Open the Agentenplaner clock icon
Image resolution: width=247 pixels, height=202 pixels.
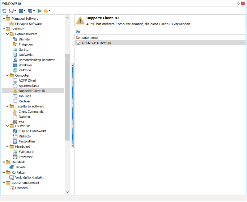coord(15,86)
